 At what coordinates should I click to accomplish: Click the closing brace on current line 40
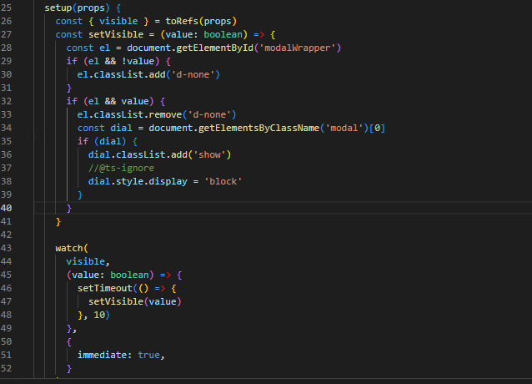tap(69, 208)
